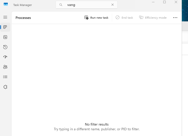Image resolution: width=188 pixels, height=136 pixels.
Task: Click the Task Manager title text
Action: [x=23, y=5]
